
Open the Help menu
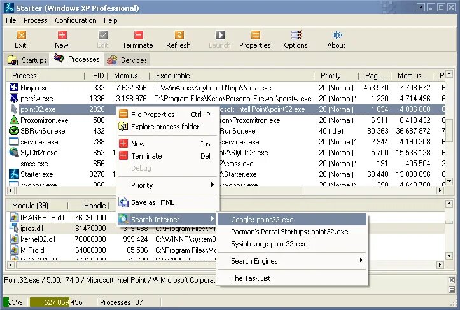(x=111, y=20)
